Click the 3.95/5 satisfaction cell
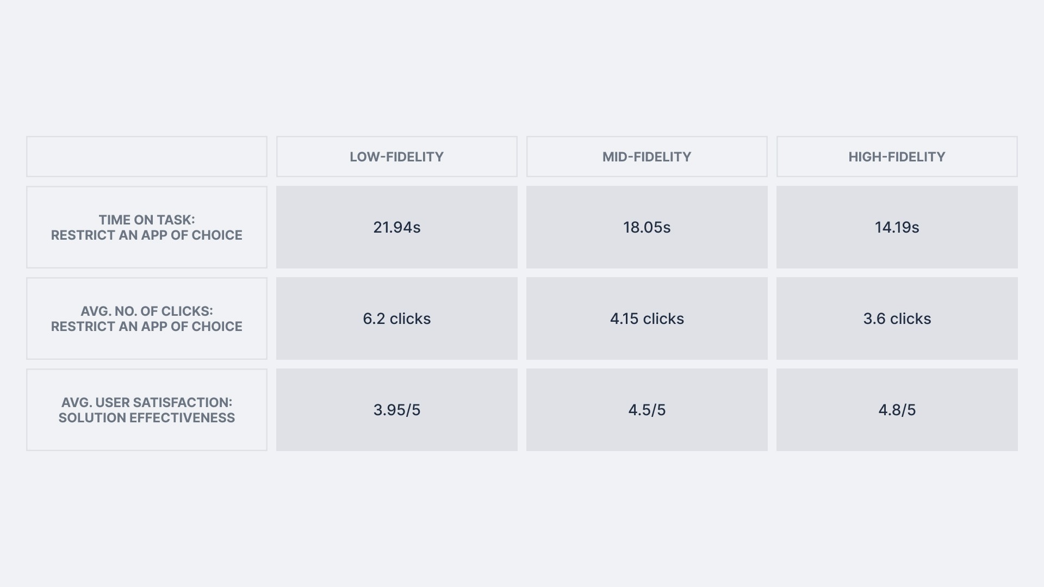Viewport: 1044px width, 587px height. pyautogui.click(x=397, y=410)
